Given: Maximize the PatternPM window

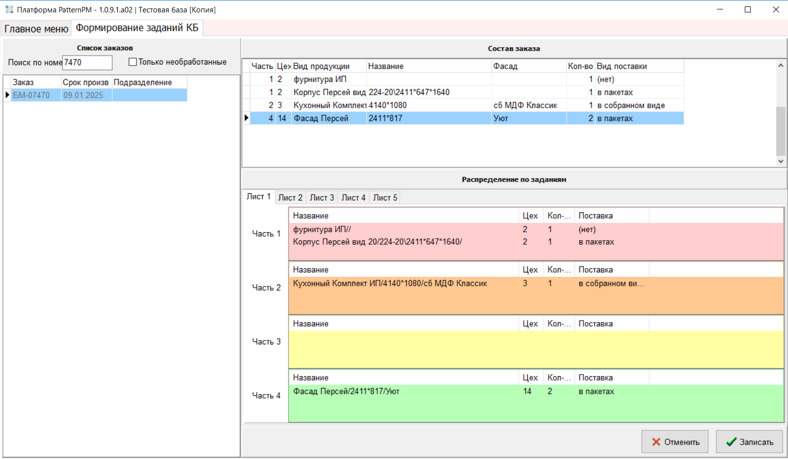Looking at the screenshot, I should [x=748, y=9].
